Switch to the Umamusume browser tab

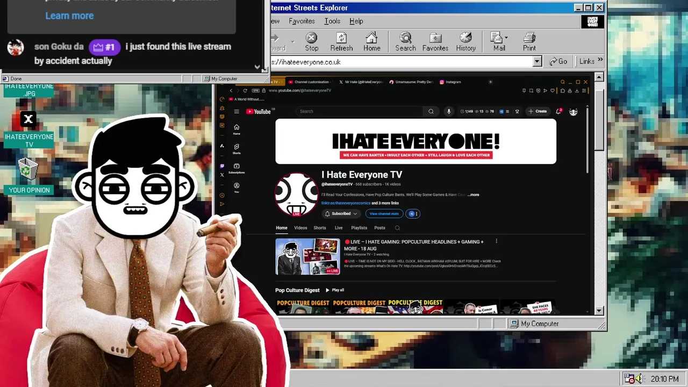[x=411, y=82]
